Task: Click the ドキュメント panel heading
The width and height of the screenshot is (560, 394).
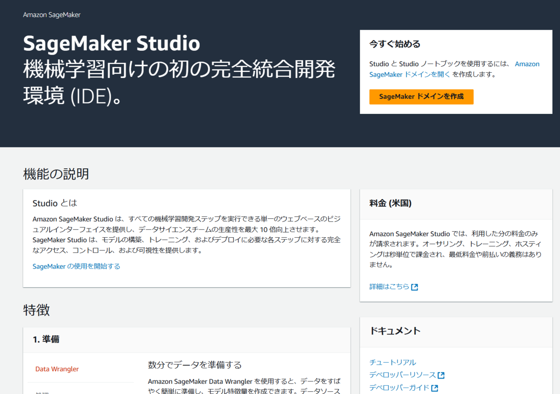Action: (395, 331)
